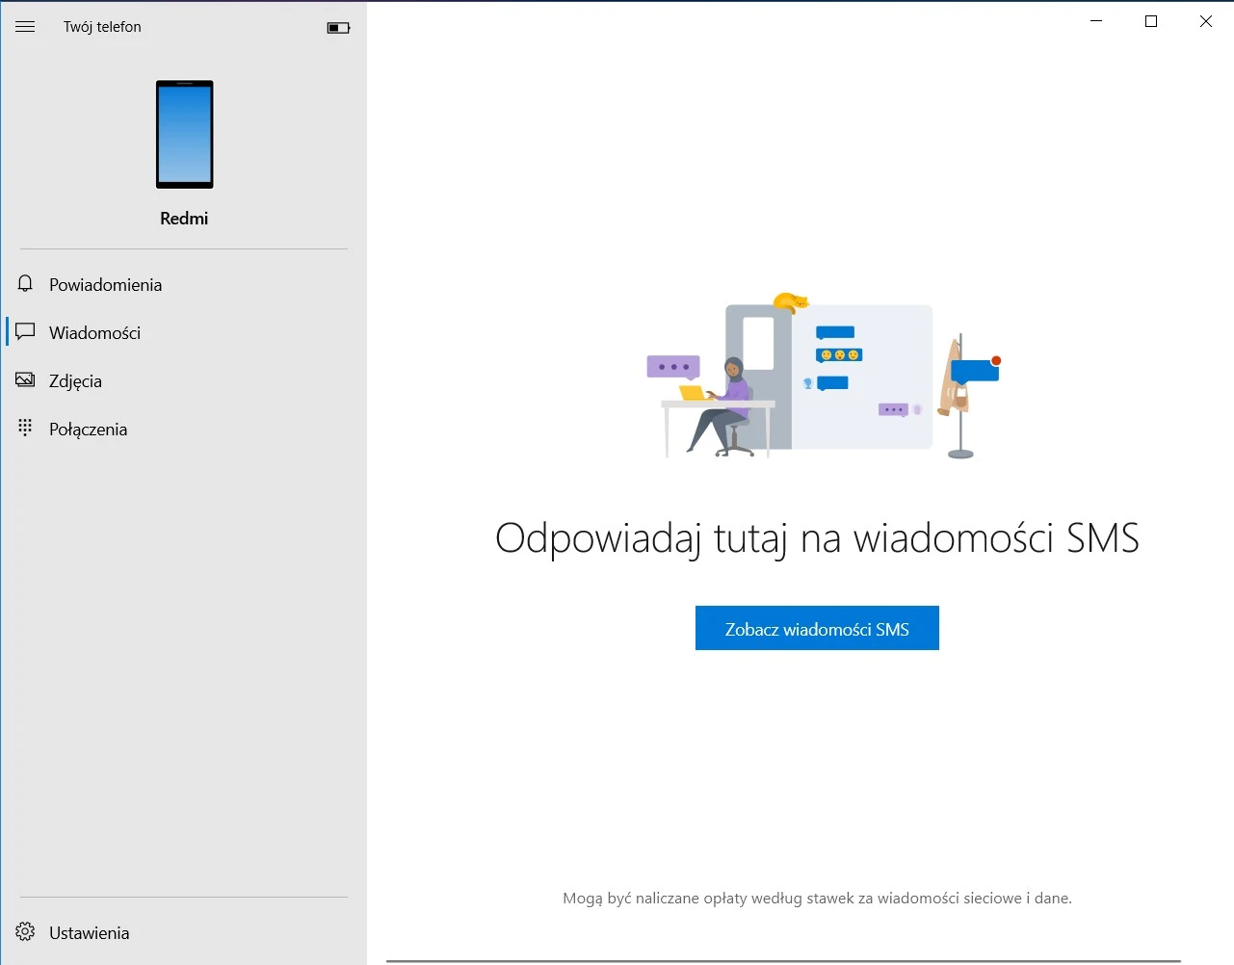1234x965 pixels.
Task: Click the horizontal scrollbar at the bottom
Action: tap(782, 960)
